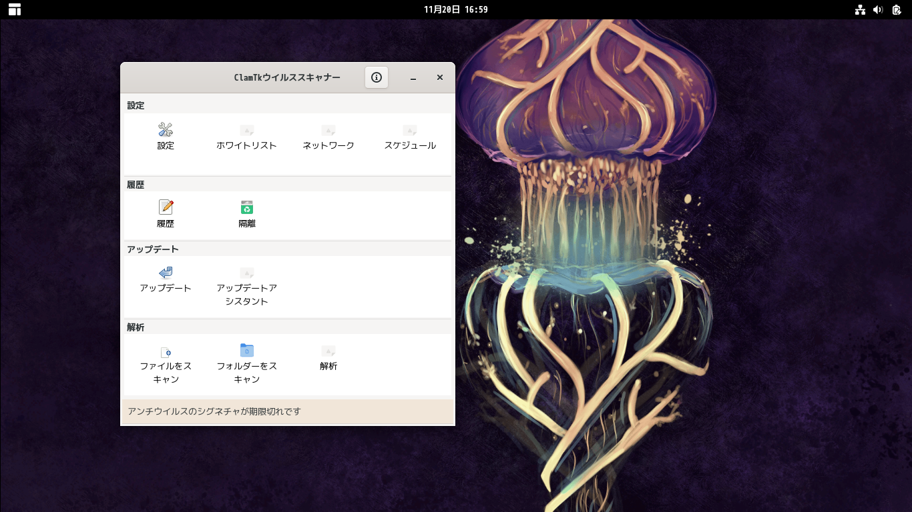Launch the アップデート arrow icon
912x512 pixels.
(166, 272)
